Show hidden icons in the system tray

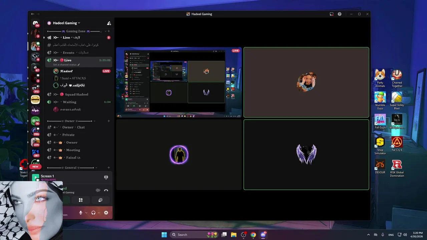[368, 235]
